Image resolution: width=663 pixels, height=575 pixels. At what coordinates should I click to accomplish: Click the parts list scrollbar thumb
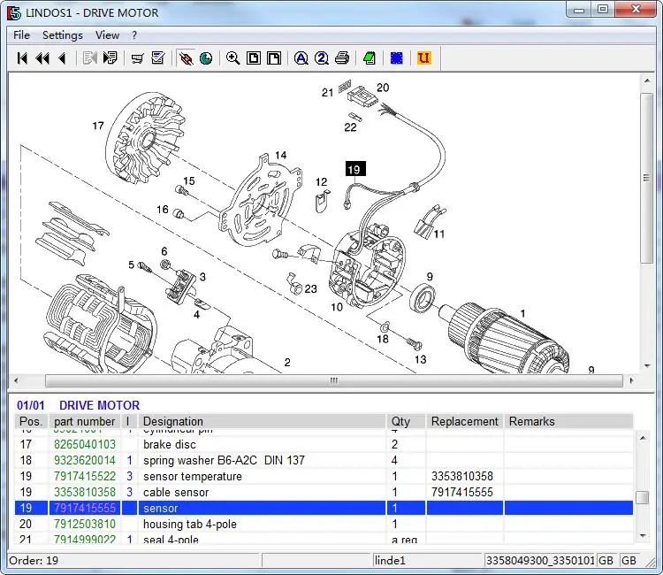[643, 497]
